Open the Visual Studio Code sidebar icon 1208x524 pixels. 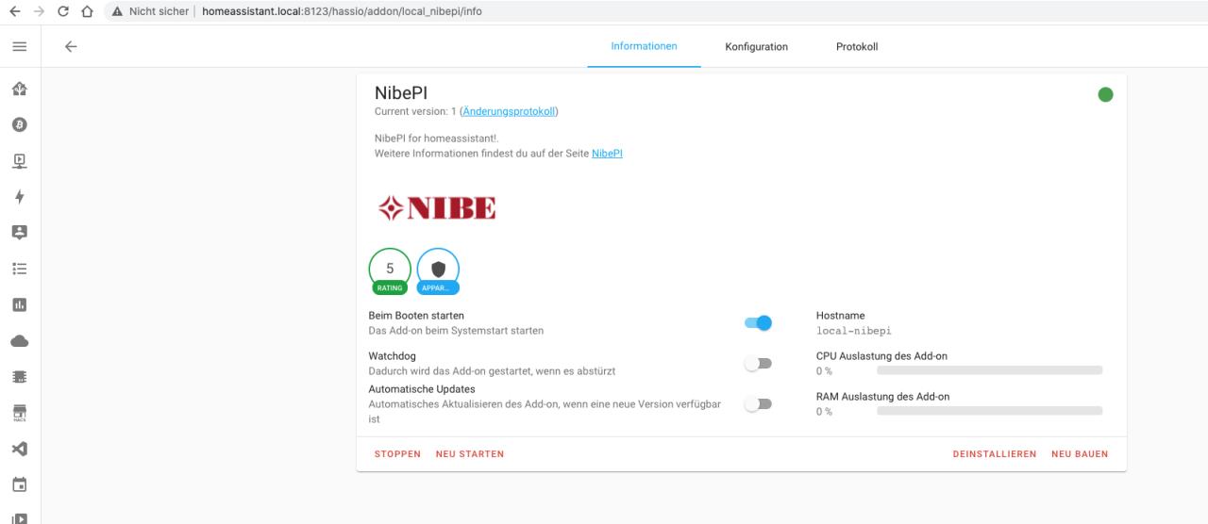[x=19, y=449]
